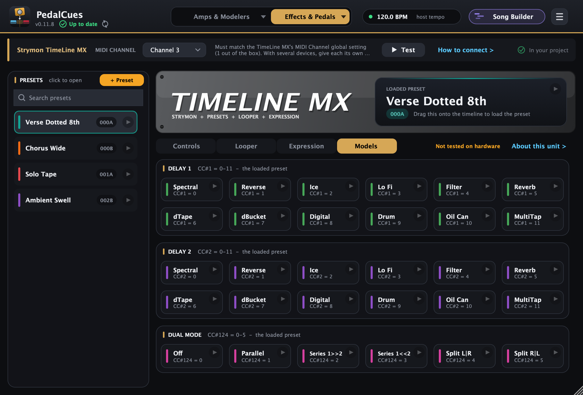Viewport: 583px width, 395px height.
Task: Trigger Delay 1 dBucket play icon
Action: tap(283, 216)
